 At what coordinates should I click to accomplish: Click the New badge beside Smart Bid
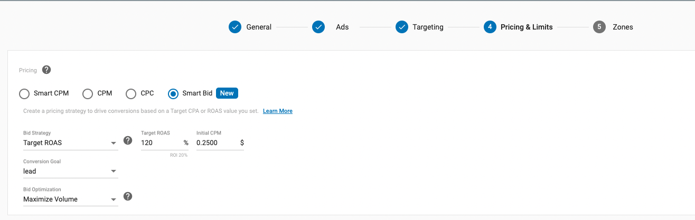pos(227,93)
